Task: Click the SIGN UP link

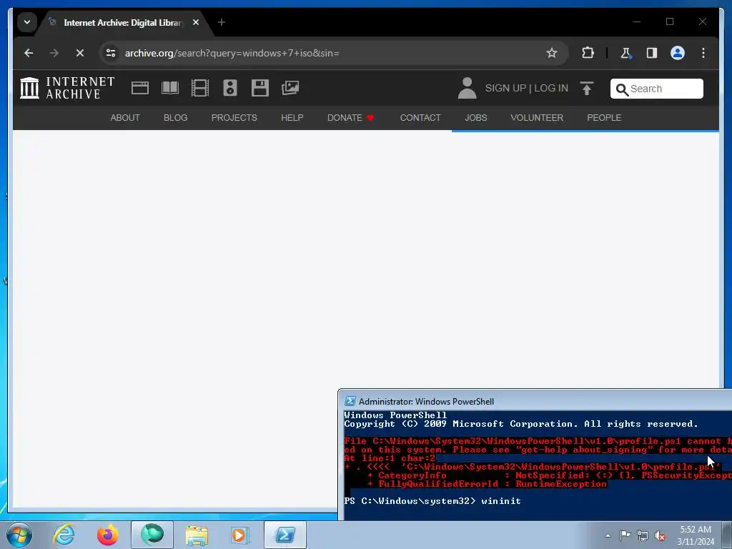Action: pyautogui.click(x=505, y=88)
